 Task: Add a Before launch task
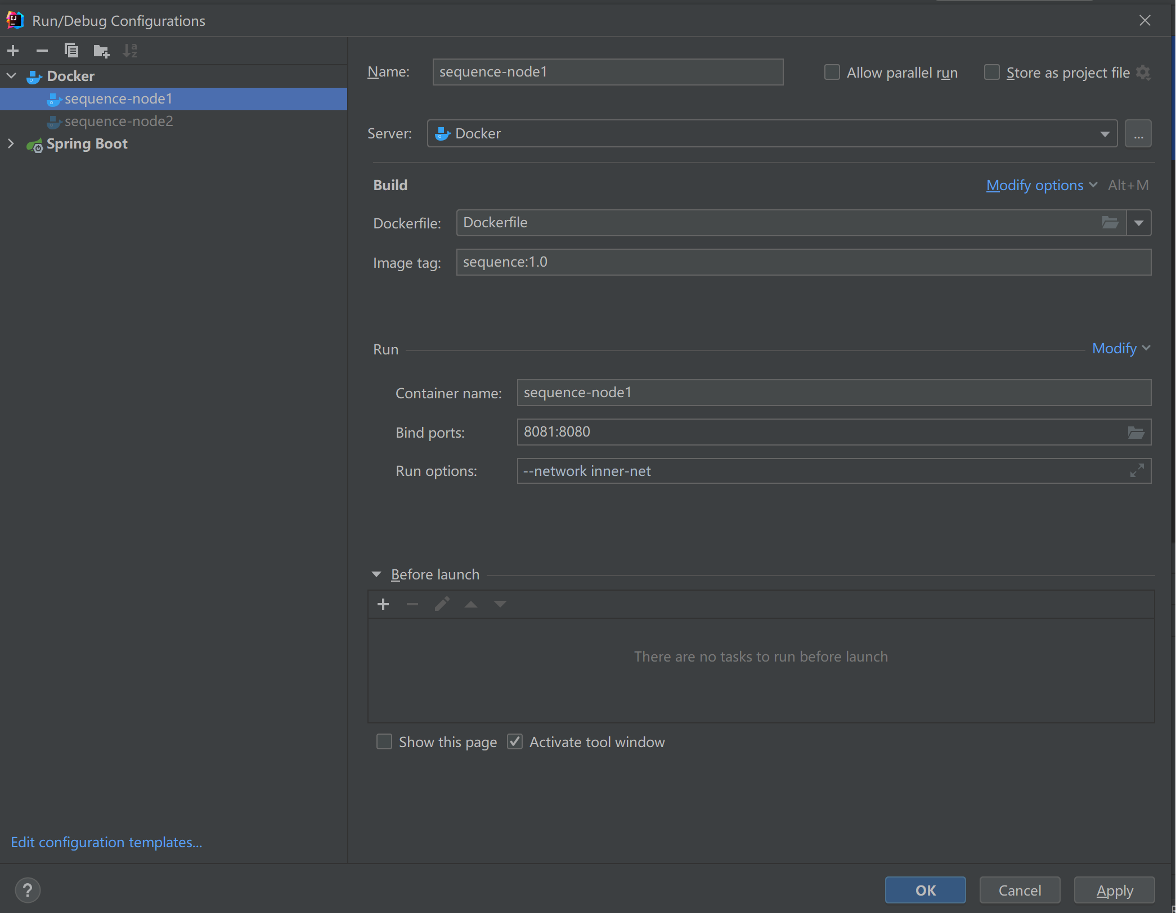tap(383, 604)
